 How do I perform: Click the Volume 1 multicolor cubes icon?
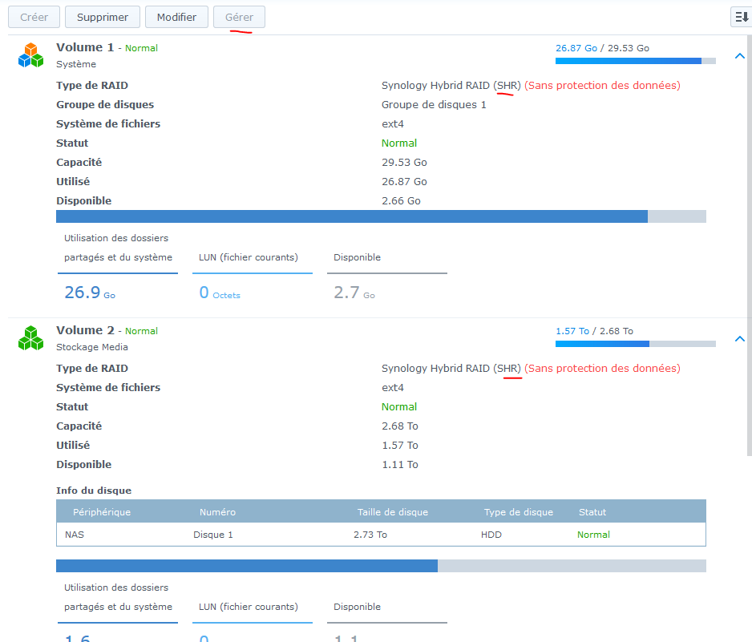point(30,55)
